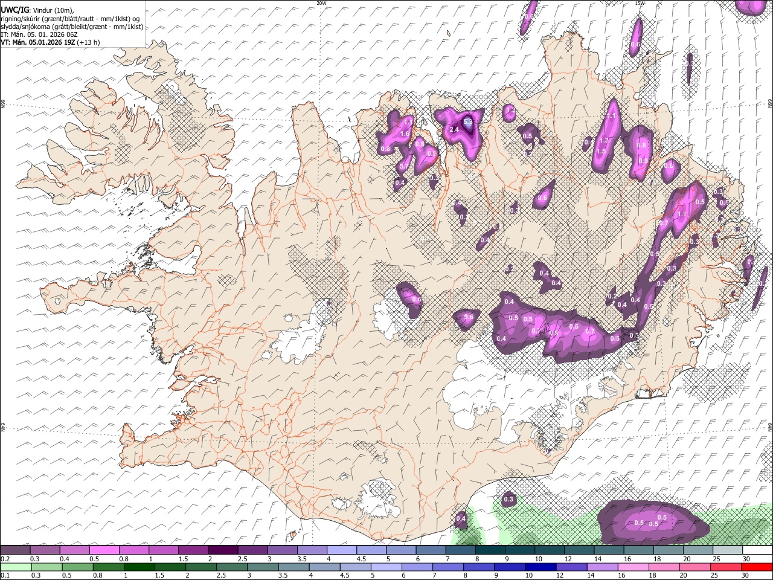The width and height of the screenshot is (773, 580).
Task: Click the 1.6 precipitation label in the north
Action: 405,134
